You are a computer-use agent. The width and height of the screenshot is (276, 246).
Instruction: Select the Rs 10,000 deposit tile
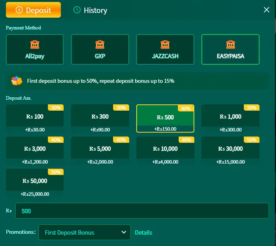point(165,149)
